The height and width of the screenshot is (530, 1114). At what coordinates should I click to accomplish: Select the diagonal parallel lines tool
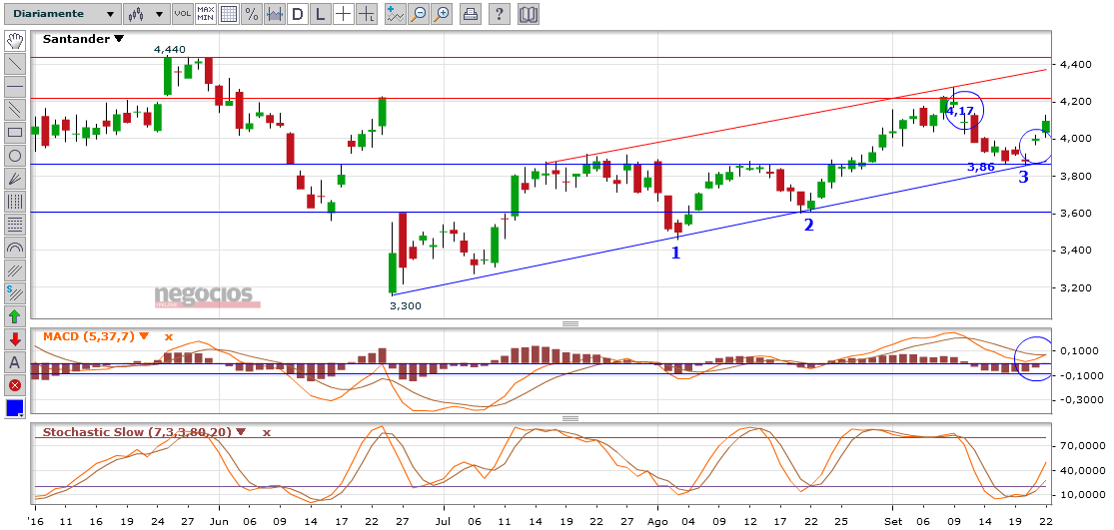(x=15, y=269)
